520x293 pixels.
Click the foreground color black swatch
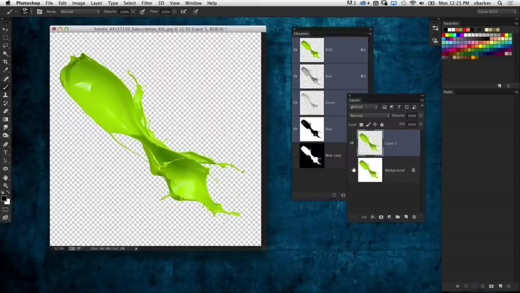click(4, 199)
